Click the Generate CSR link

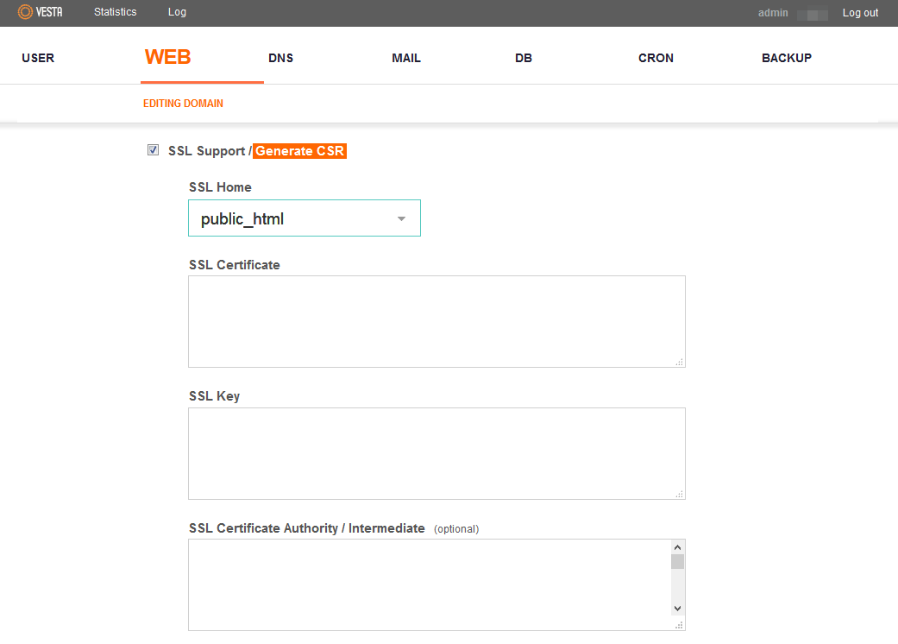point(299,151)
